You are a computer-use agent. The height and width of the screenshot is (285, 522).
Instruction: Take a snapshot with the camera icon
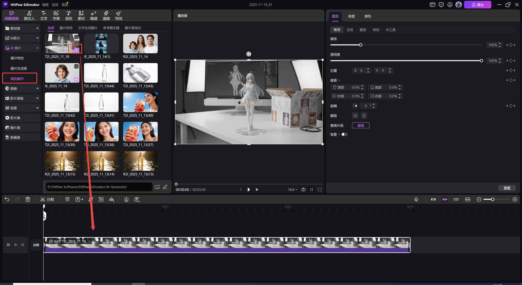pos(303,190)
